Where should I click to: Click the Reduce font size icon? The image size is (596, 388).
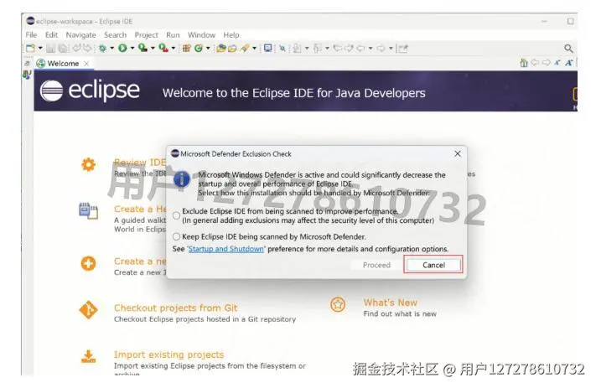point(557,63)
